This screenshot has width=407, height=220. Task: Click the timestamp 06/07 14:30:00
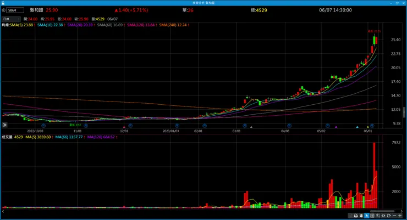pos(335,10)
